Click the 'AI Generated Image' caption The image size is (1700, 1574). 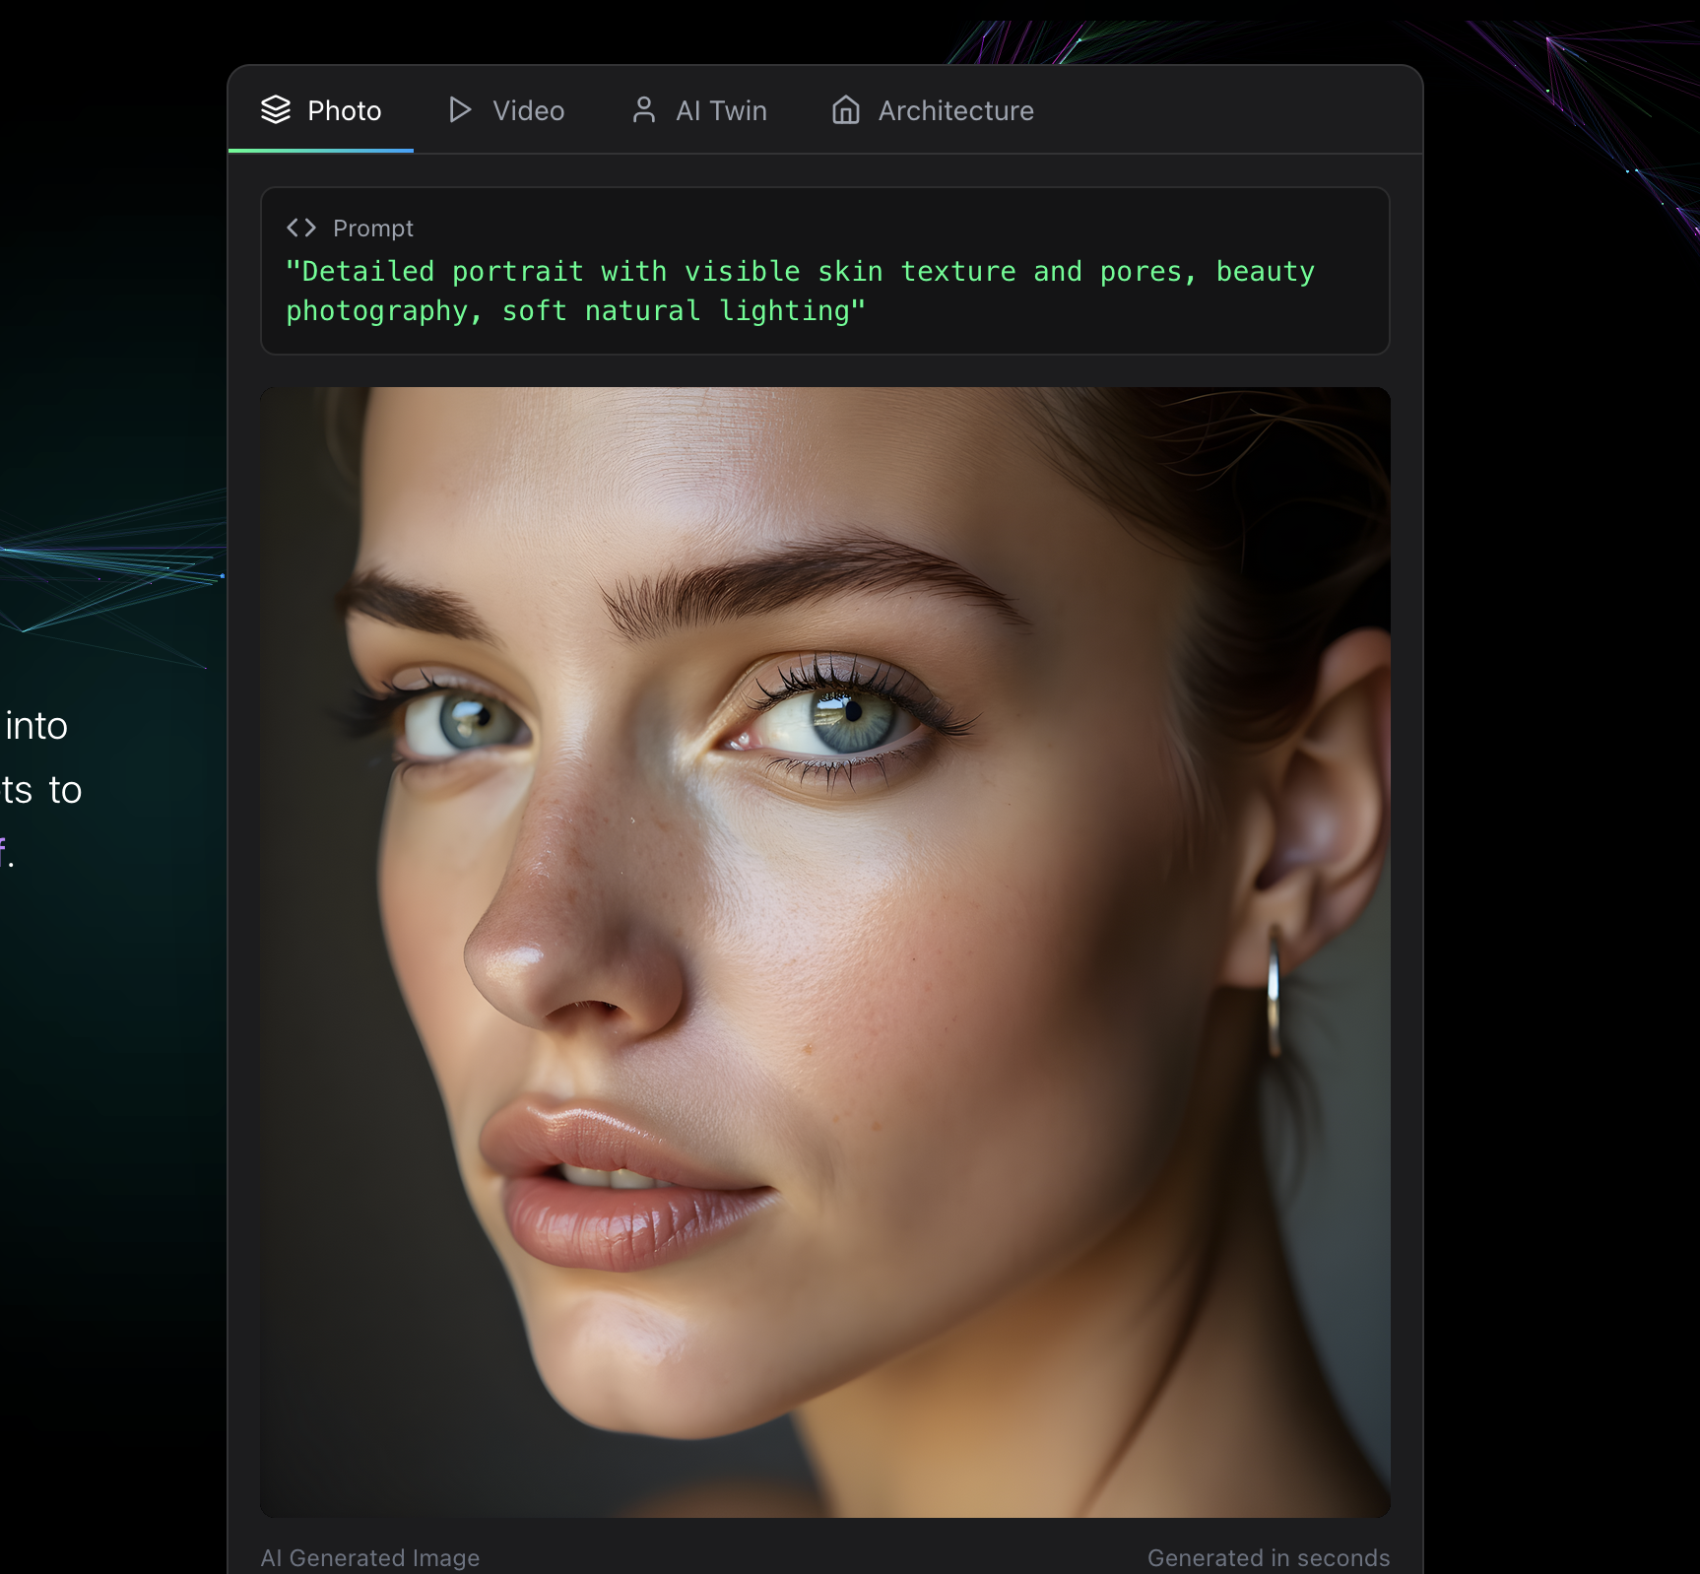pos(370,1557)
